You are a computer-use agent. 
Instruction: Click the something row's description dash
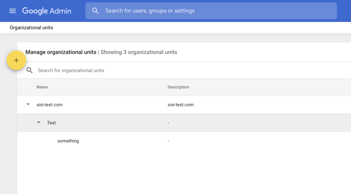168,141
